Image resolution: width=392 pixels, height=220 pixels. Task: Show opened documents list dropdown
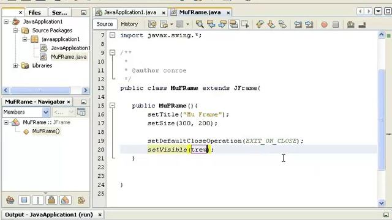(x=379, y=12)
